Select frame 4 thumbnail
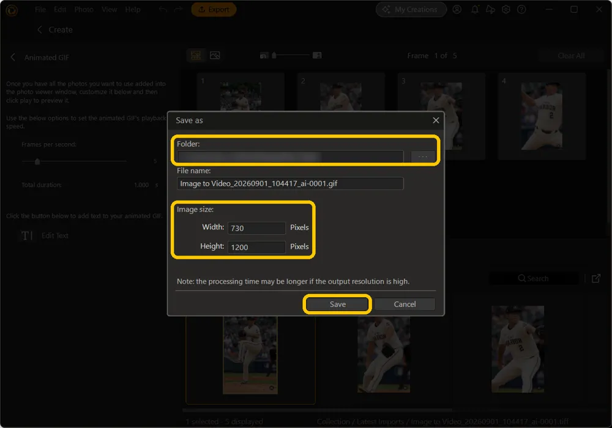 pos(542,116)
